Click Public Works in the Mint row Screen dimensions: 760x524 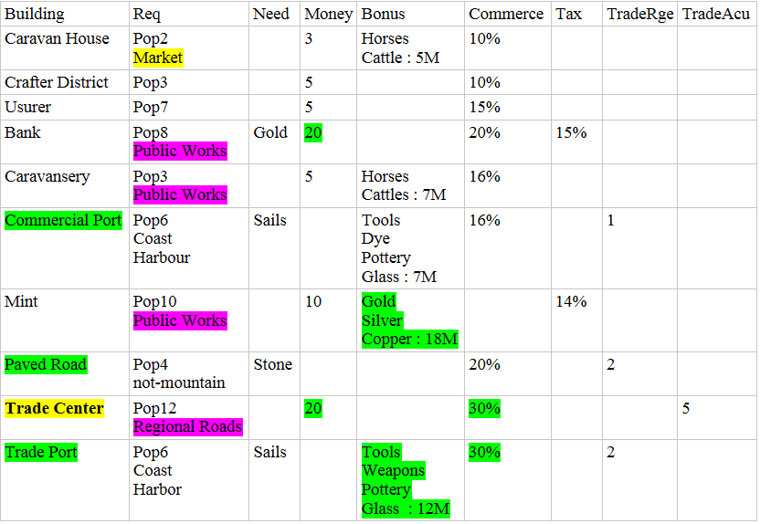point(180,320)
